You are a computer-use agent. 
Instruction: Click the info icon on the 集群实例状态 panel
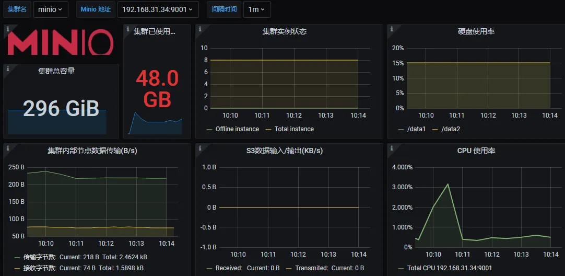(x=199, y=29)
